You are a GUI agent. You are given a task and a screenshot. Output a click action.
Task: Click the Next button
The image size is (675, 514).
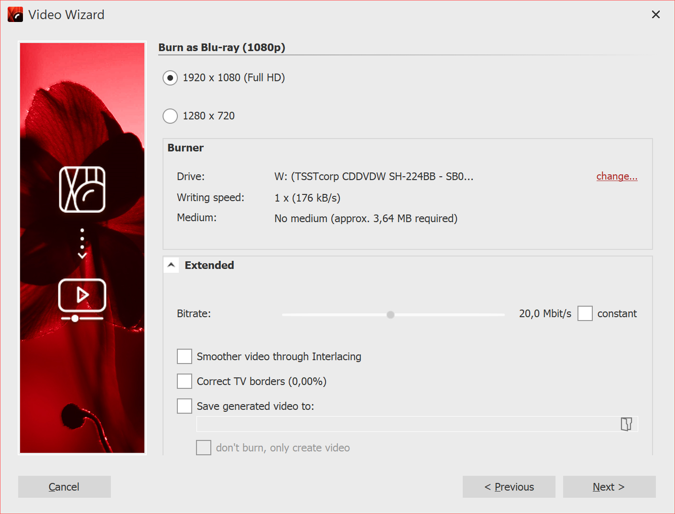pos(609,486)
